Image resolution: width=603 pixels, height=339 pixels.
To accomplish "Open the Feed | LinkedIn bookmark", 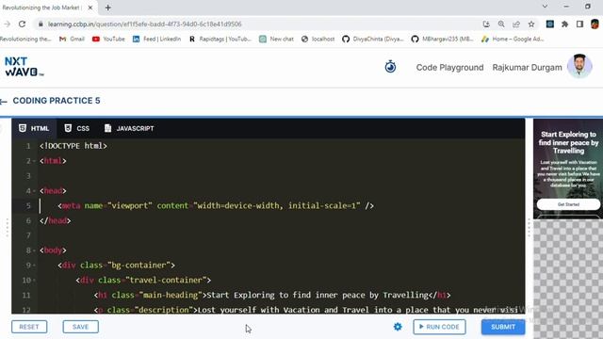I will pyautogui.click(x=156, y=39).
